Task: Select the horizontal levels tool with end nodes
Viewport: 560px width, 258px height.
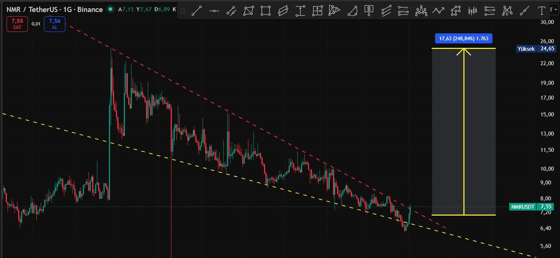Action: [x=490, y=10]
